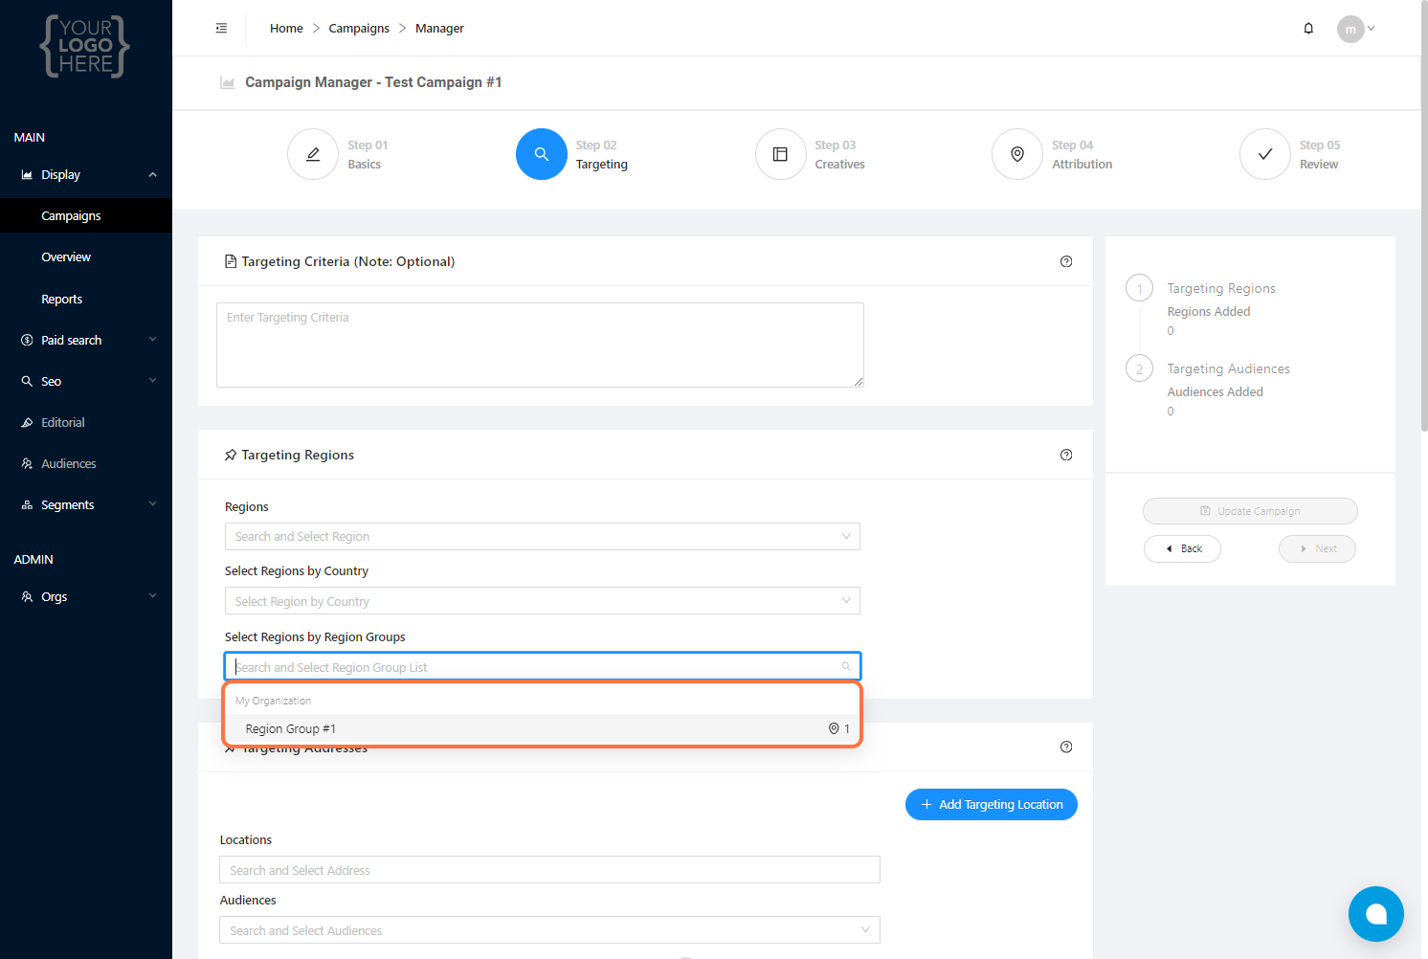Image resolution: width=1428 pixels, height=959 pixels.
Task: Open the Search and Select Region dropdown
Action: (542, 537)
